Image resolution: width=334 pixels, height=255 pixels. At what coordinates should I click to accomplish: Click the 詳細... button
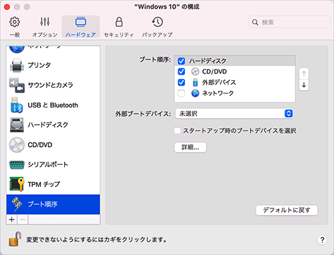190,148
